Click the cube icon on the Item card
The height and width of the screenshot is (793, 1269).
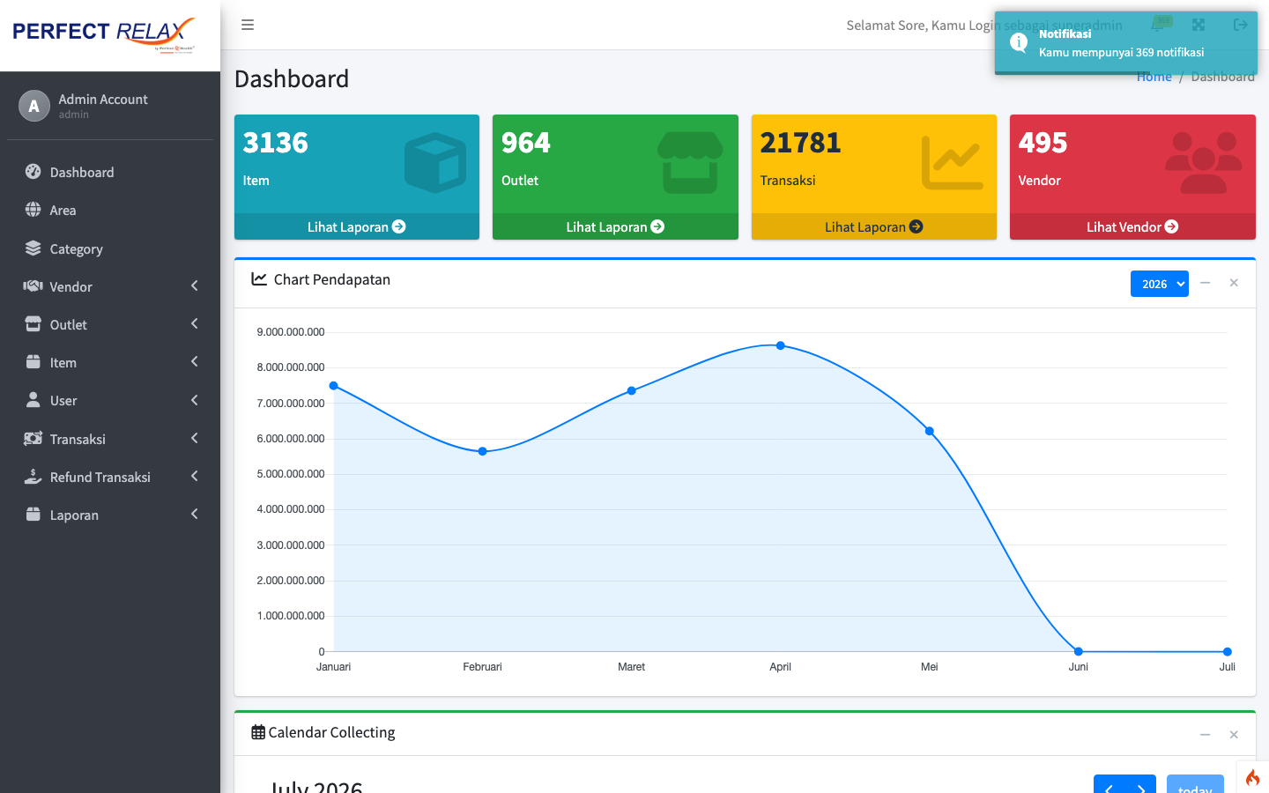tap(435, 163)
